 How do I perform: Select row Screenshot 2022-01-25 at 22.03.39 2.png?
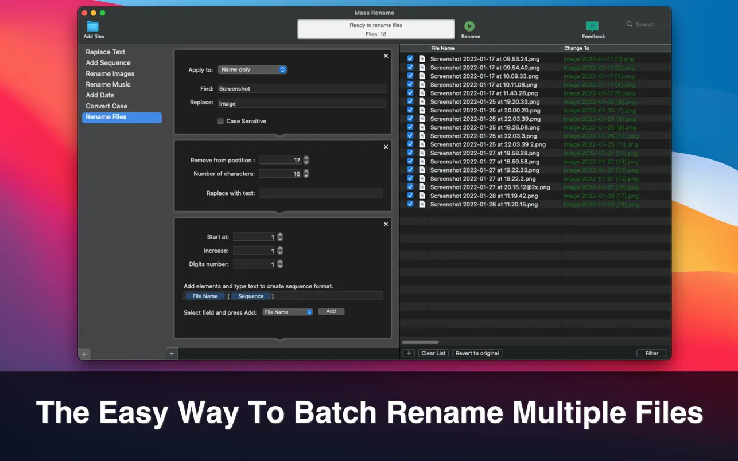point(535,144)
